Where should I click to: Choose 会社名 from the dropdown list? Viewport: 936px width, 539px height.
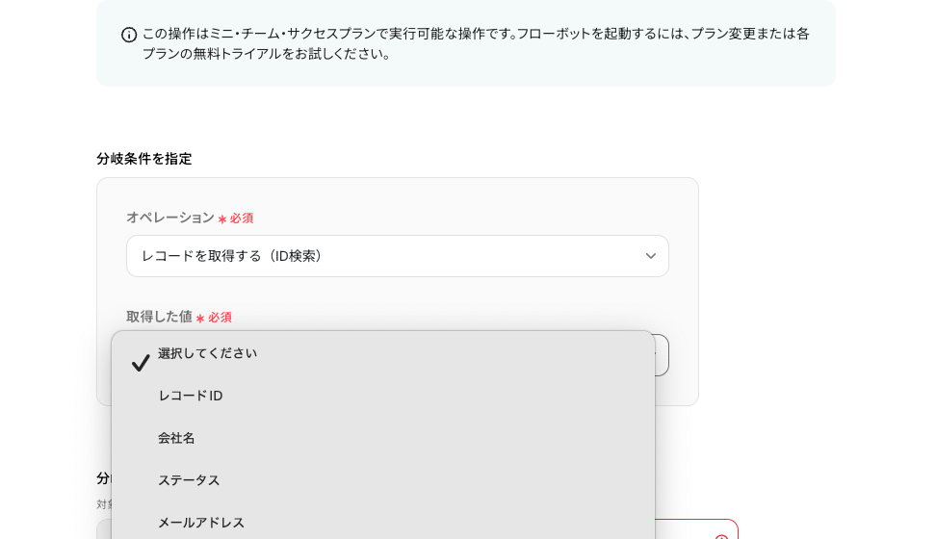coord(176,438)
